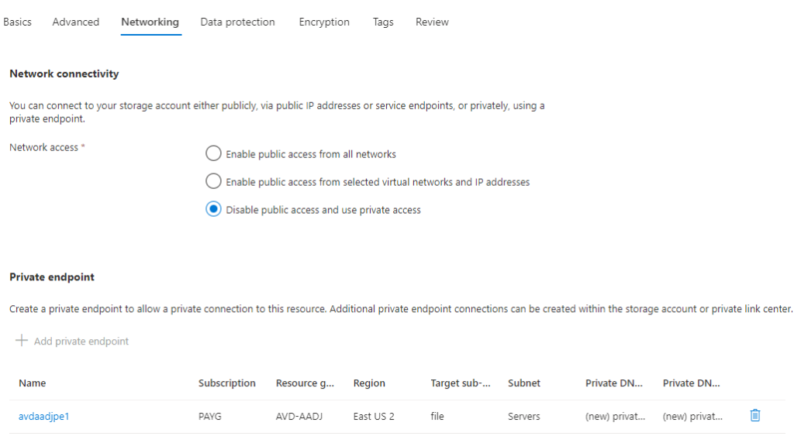The width and height of the screenshot is (794, 443).
Task: Click the Name column header
Action: point(33,383)
